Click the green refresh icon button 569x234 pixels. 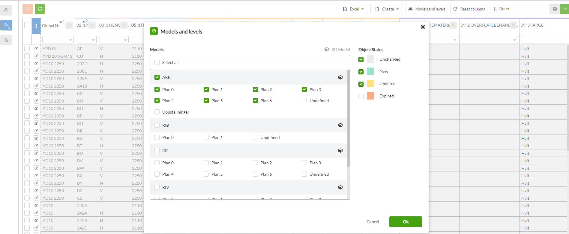[x=40, y=9]
